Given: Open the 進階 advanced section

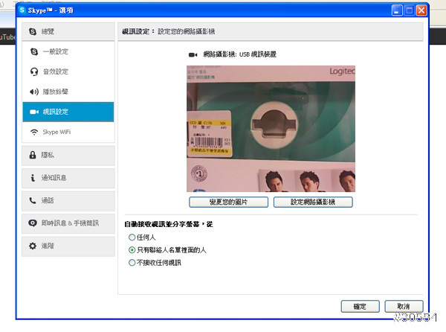Looking at the screenshot, I should tap(68, 246).
